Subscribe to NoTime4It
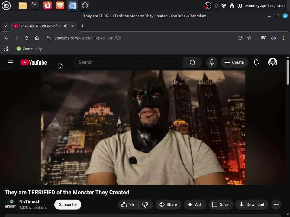 (x=68, y=204)
